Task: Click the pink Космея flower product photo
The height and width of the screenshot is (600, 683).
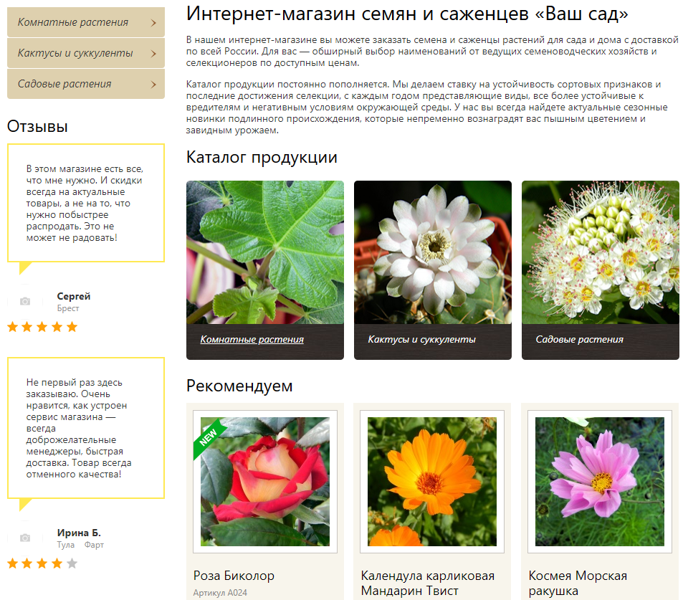Action: 600,481
